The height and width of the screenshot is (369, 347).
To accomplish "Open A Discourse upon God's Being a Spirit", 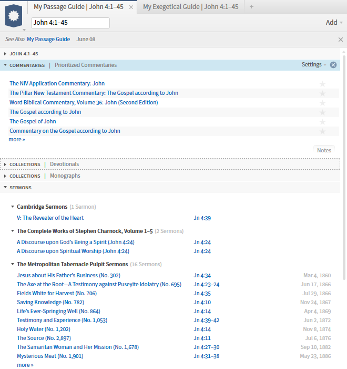I will tap(76, 242).
